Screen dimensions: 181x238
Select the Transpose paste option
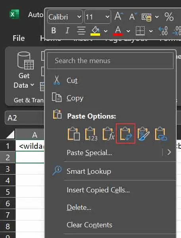coord(125,134)
